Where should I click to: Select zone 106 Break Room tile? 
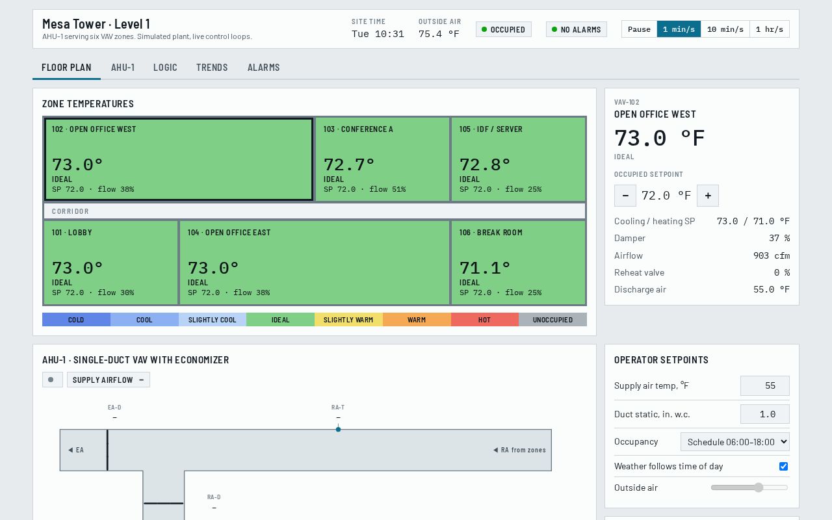[x=518, y=263]
